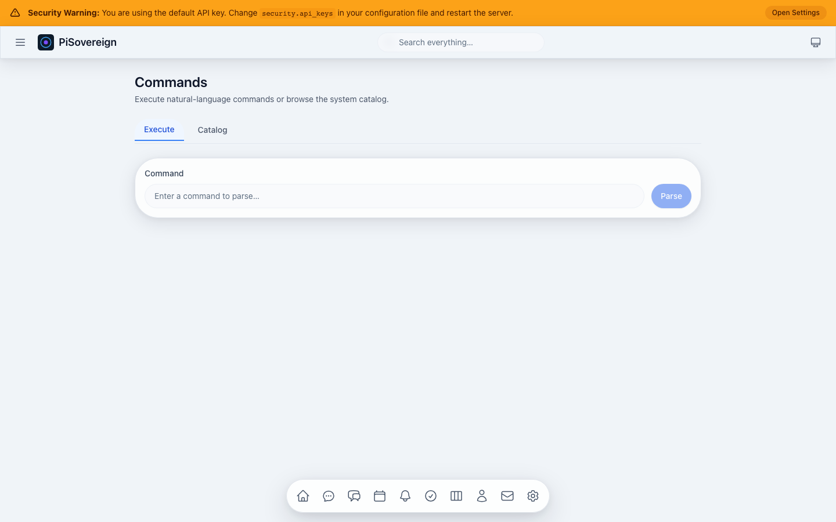Open the kanban columns icon in dock
Image resolution: width=836 pixels, height=522 pixels.
click(x=456, y=496)
